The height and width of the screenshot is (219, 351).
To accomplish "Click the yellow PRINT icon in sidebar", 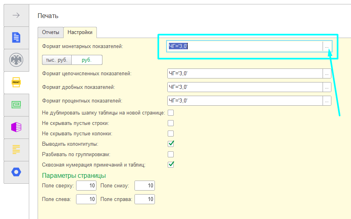I will pyautogui.click(x=16, y=82).
